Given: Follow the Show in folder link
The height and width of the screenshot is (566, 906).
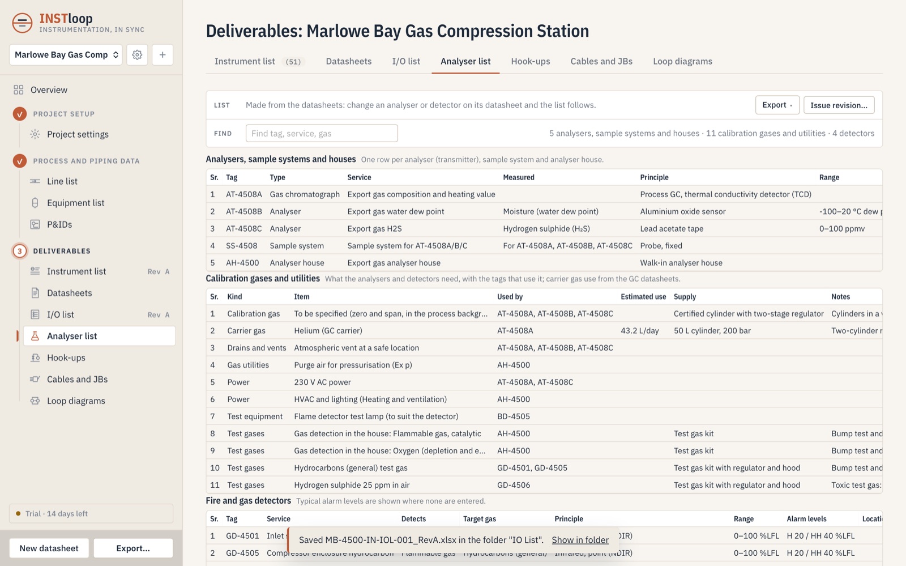Looking at the screenshot, I should point(580,540).
